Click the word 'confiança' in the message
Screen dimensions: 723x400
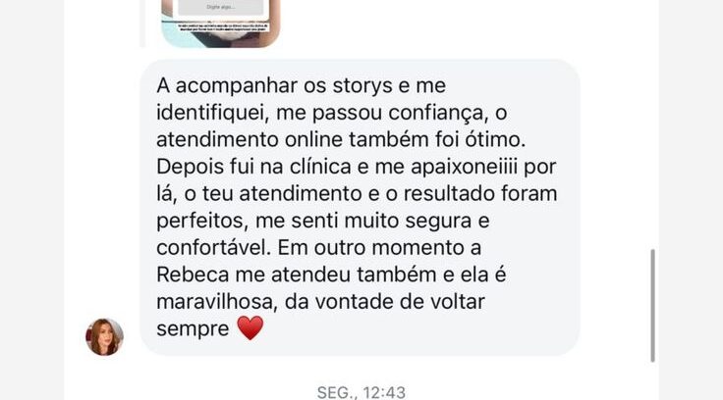(438, 113)
